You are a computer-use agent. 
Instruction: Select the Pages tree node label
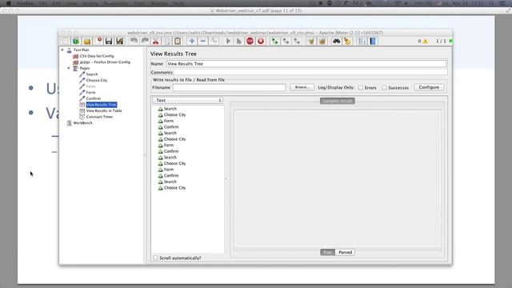coord(85,68)
